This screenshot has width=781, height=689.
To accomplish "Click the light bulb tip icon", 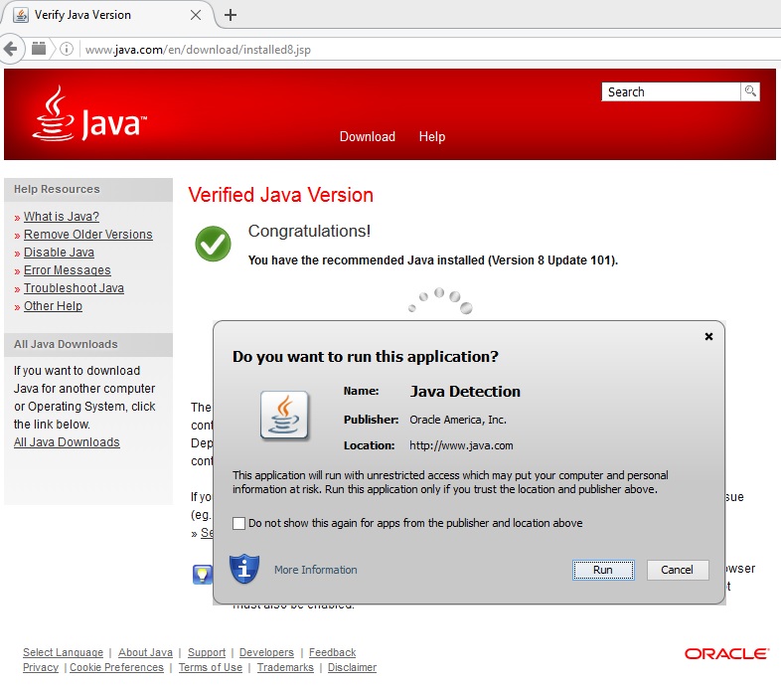I will point(203,575).
